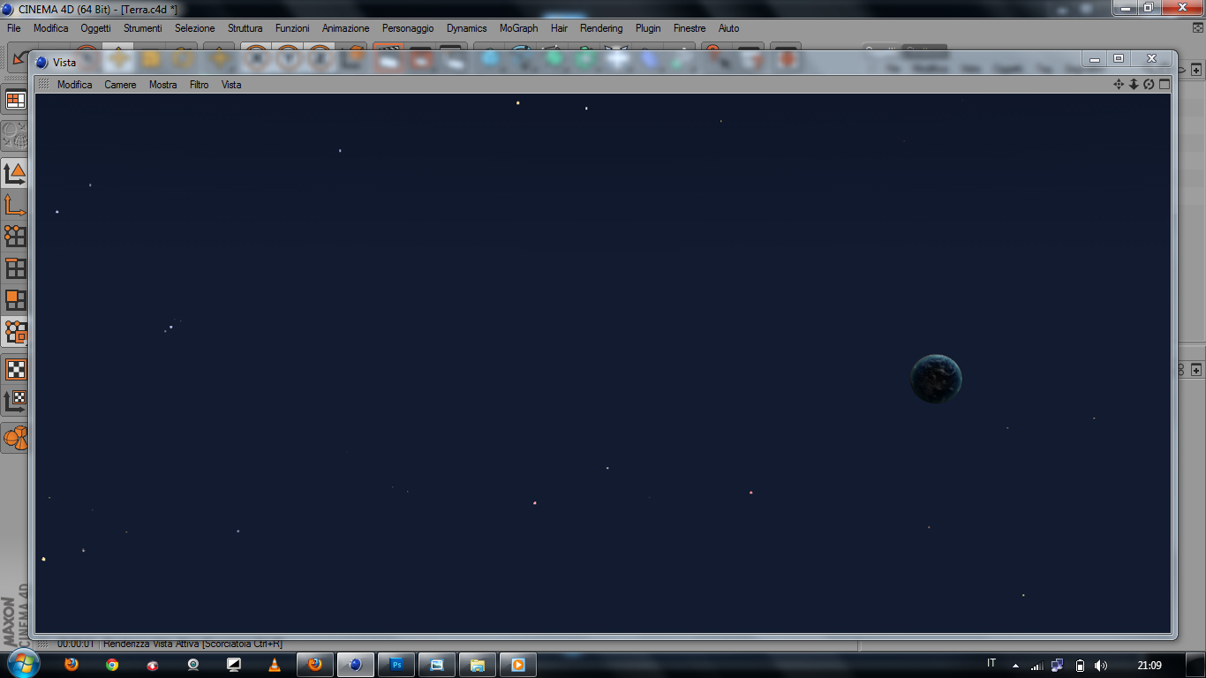This screenshot has width=1206, height=678.
Task: Click the greyed Make Editable sphere icon
Action: point(15,135)
